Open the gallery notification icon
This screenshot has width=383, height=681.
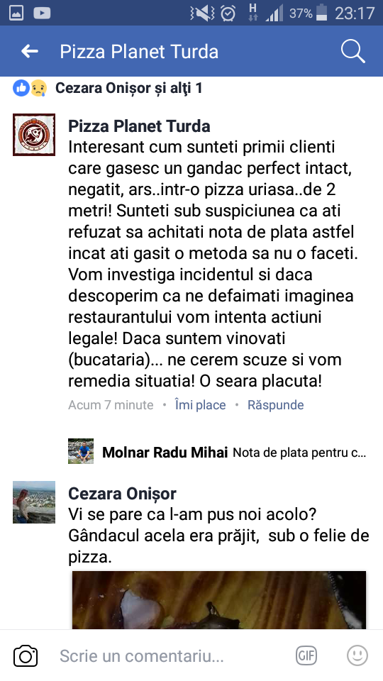pos(16,13)
